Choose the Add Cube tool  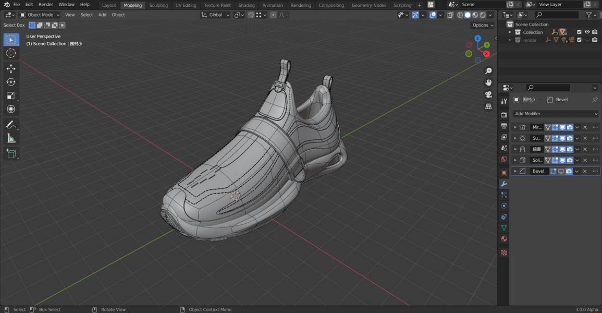11,153
